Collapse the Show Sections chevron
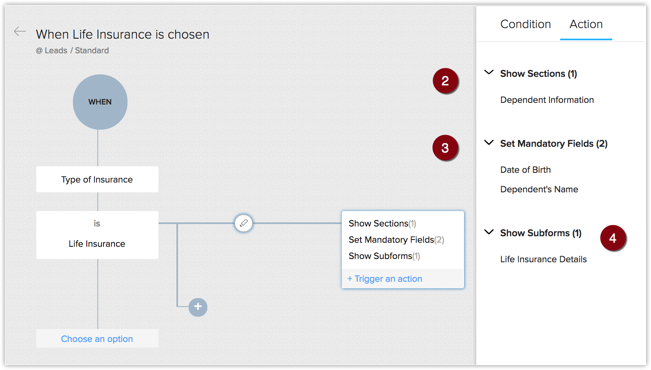This screenshot has width=651, height=370. [x=489, y=73]
